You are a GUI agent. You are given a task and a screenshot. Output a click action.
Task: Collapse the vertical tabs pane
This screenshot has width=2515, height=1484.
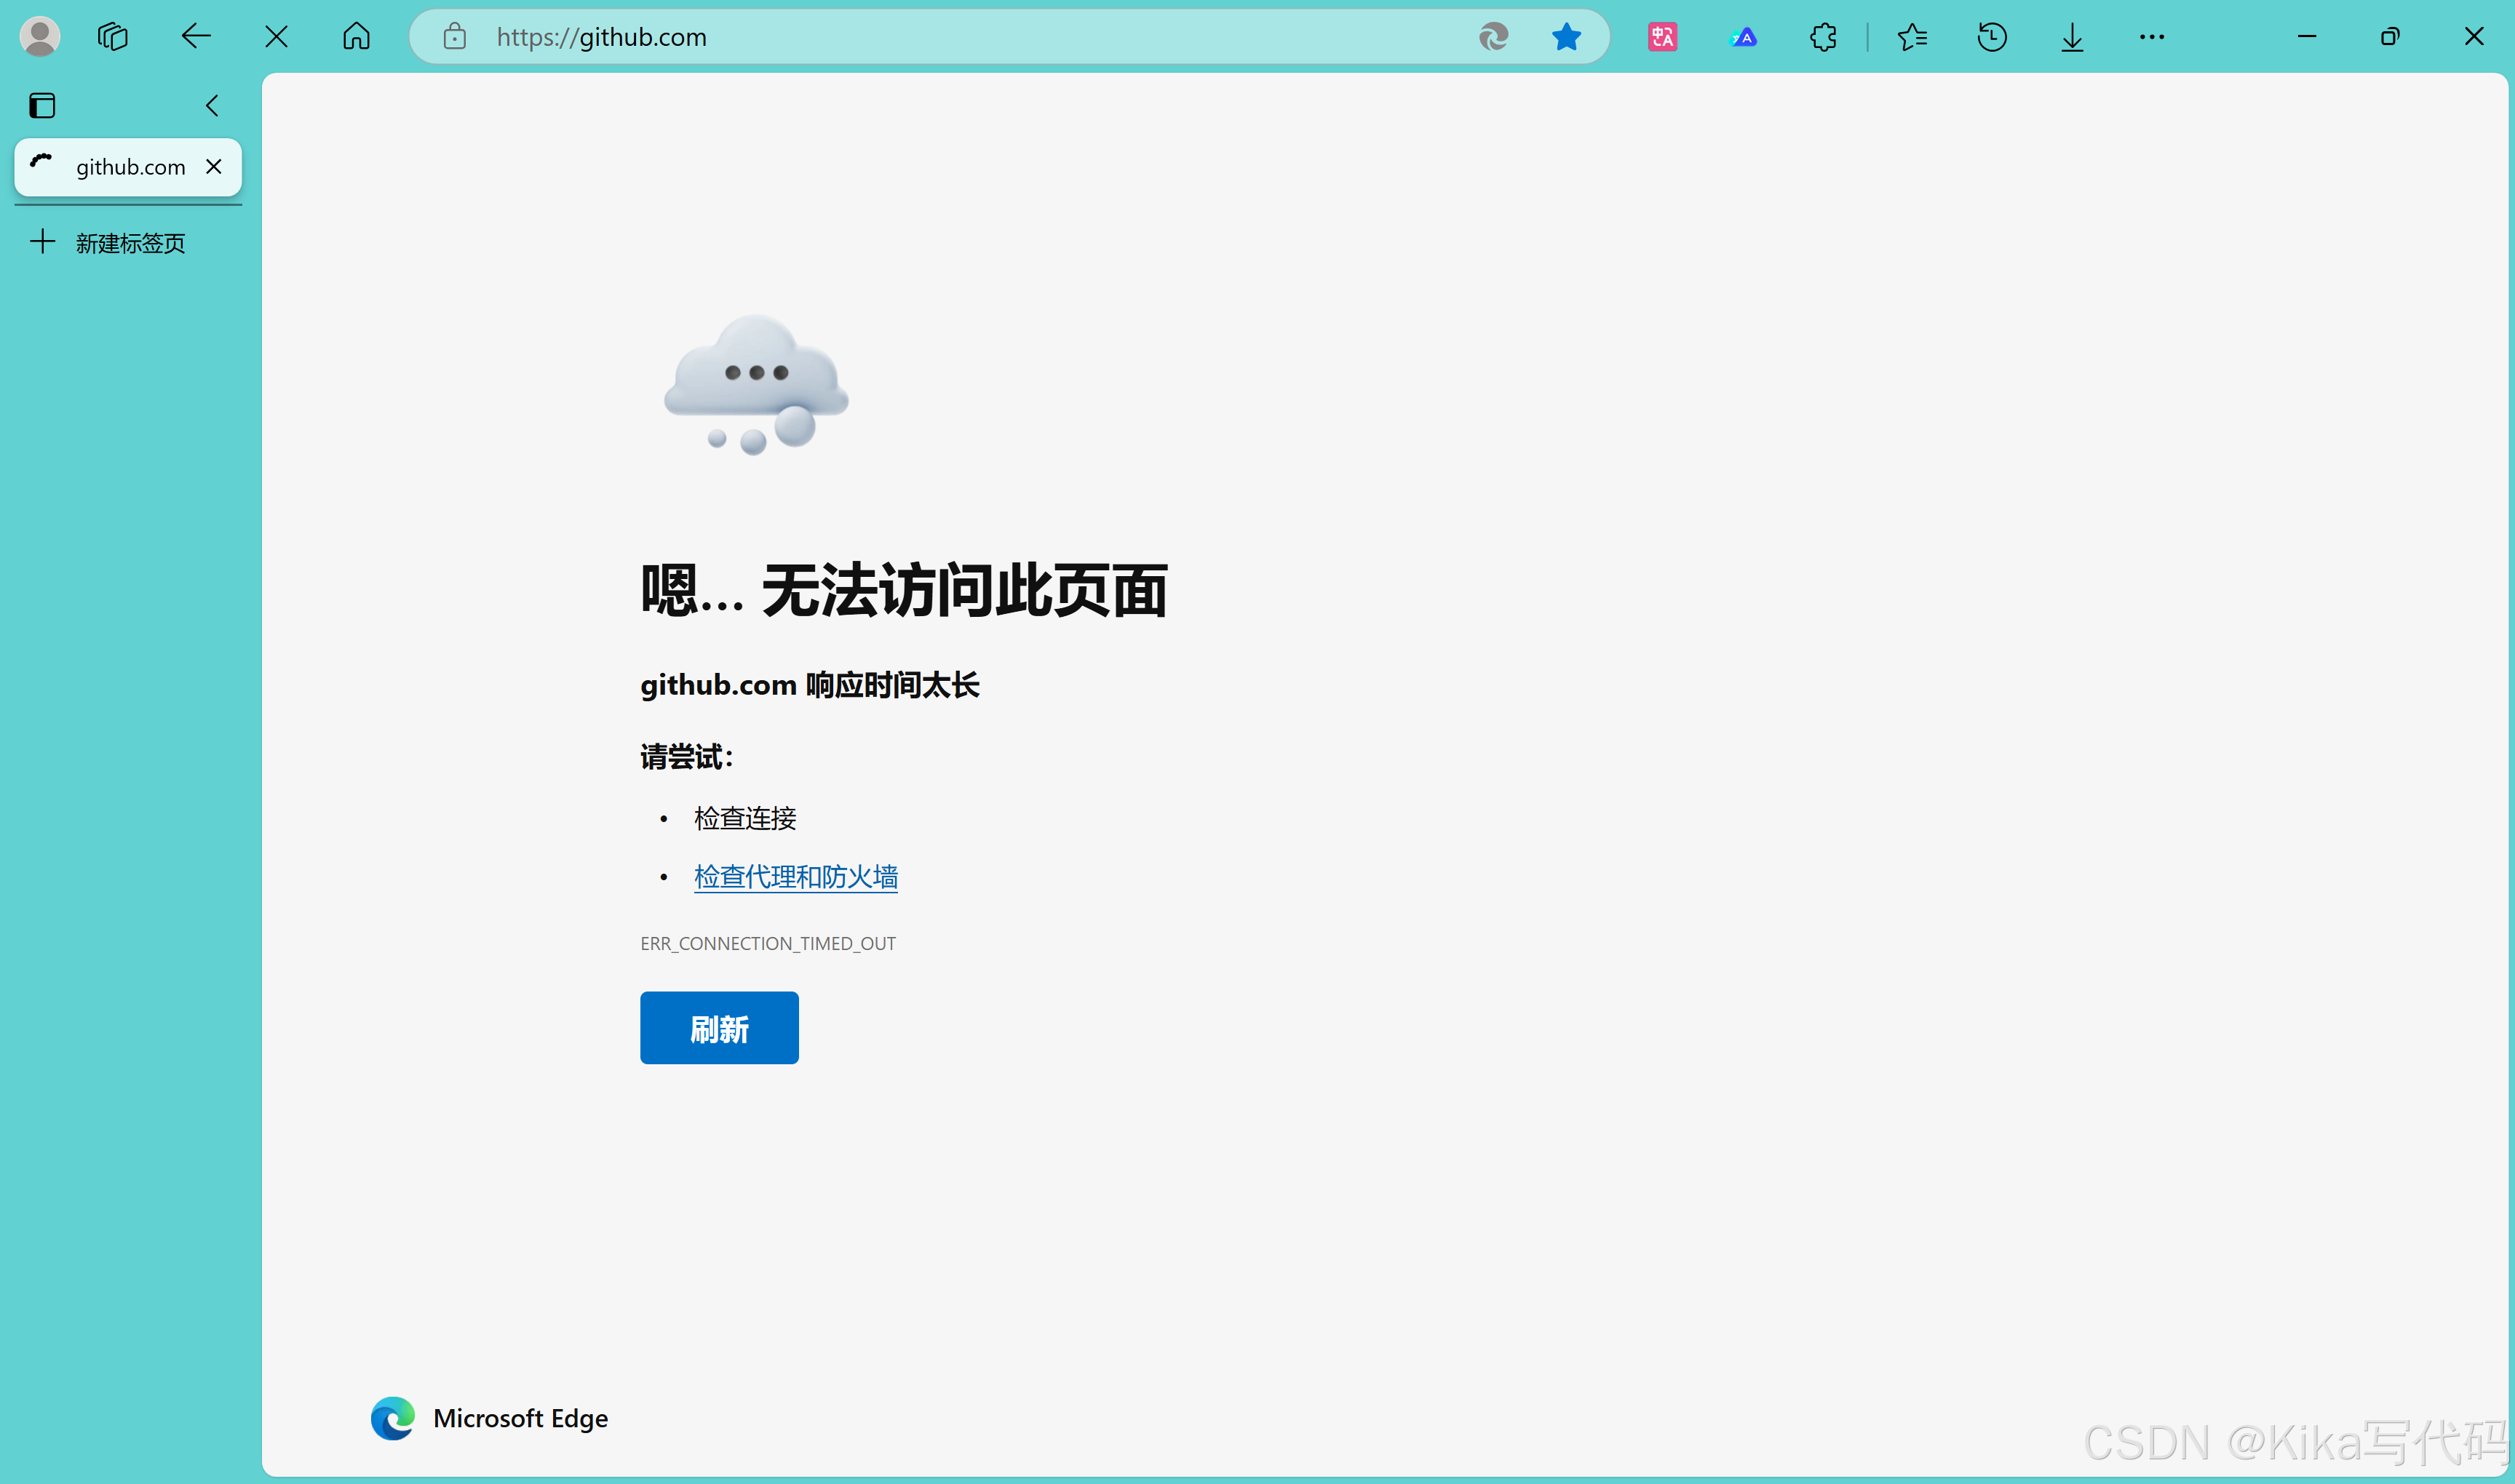[212, 105]
